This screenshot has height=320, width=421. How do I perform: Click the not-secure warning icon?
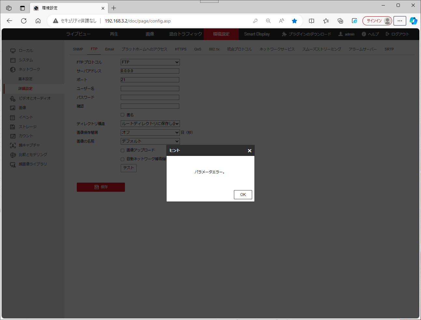(x=56, y=21)
